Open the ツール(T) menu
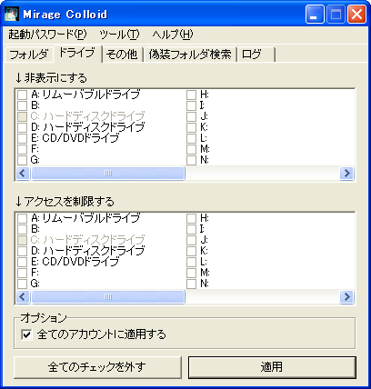The height and width of the screenshot is (389, 371). tap(120, 35)
